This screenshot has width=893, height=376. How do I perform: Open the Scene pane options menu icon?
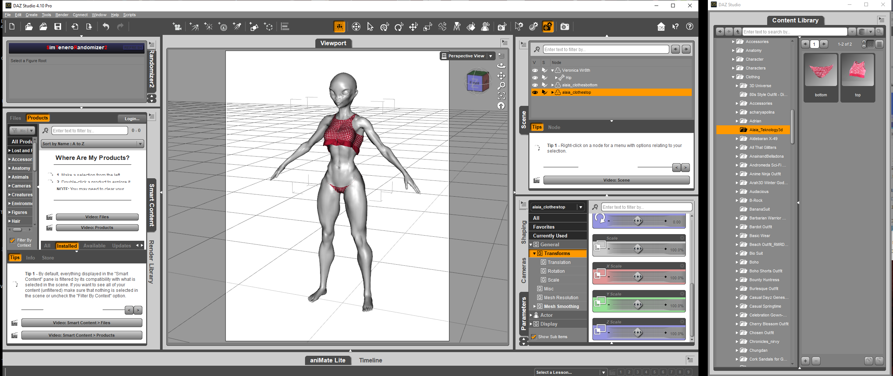click(x=523, y=45)
